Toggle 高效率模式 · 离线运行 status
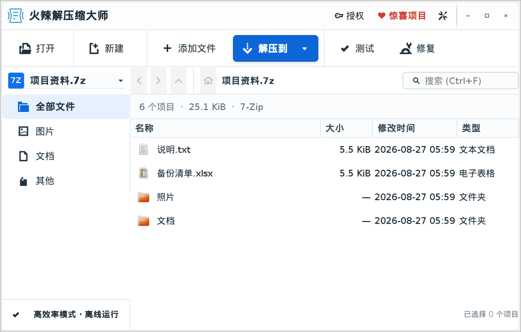The width and height of the screenshot is (521, 332). click(x=66, y=314)
